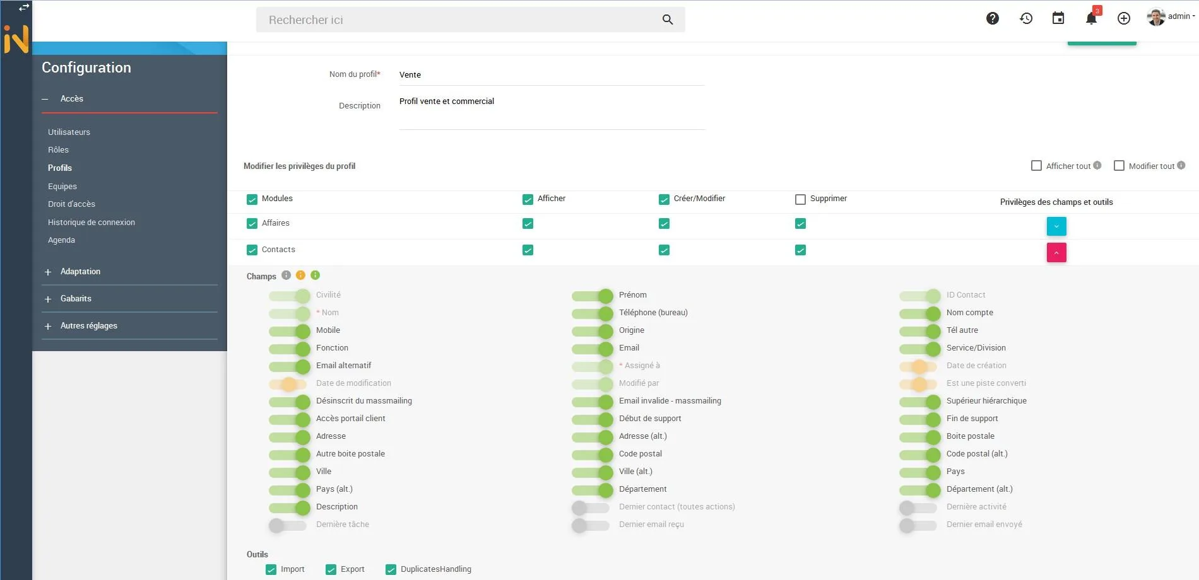The width and height of the screenshot is (1199, 580).
Task: Click info icon beside Afficher tout
Action: [1097, 165]
